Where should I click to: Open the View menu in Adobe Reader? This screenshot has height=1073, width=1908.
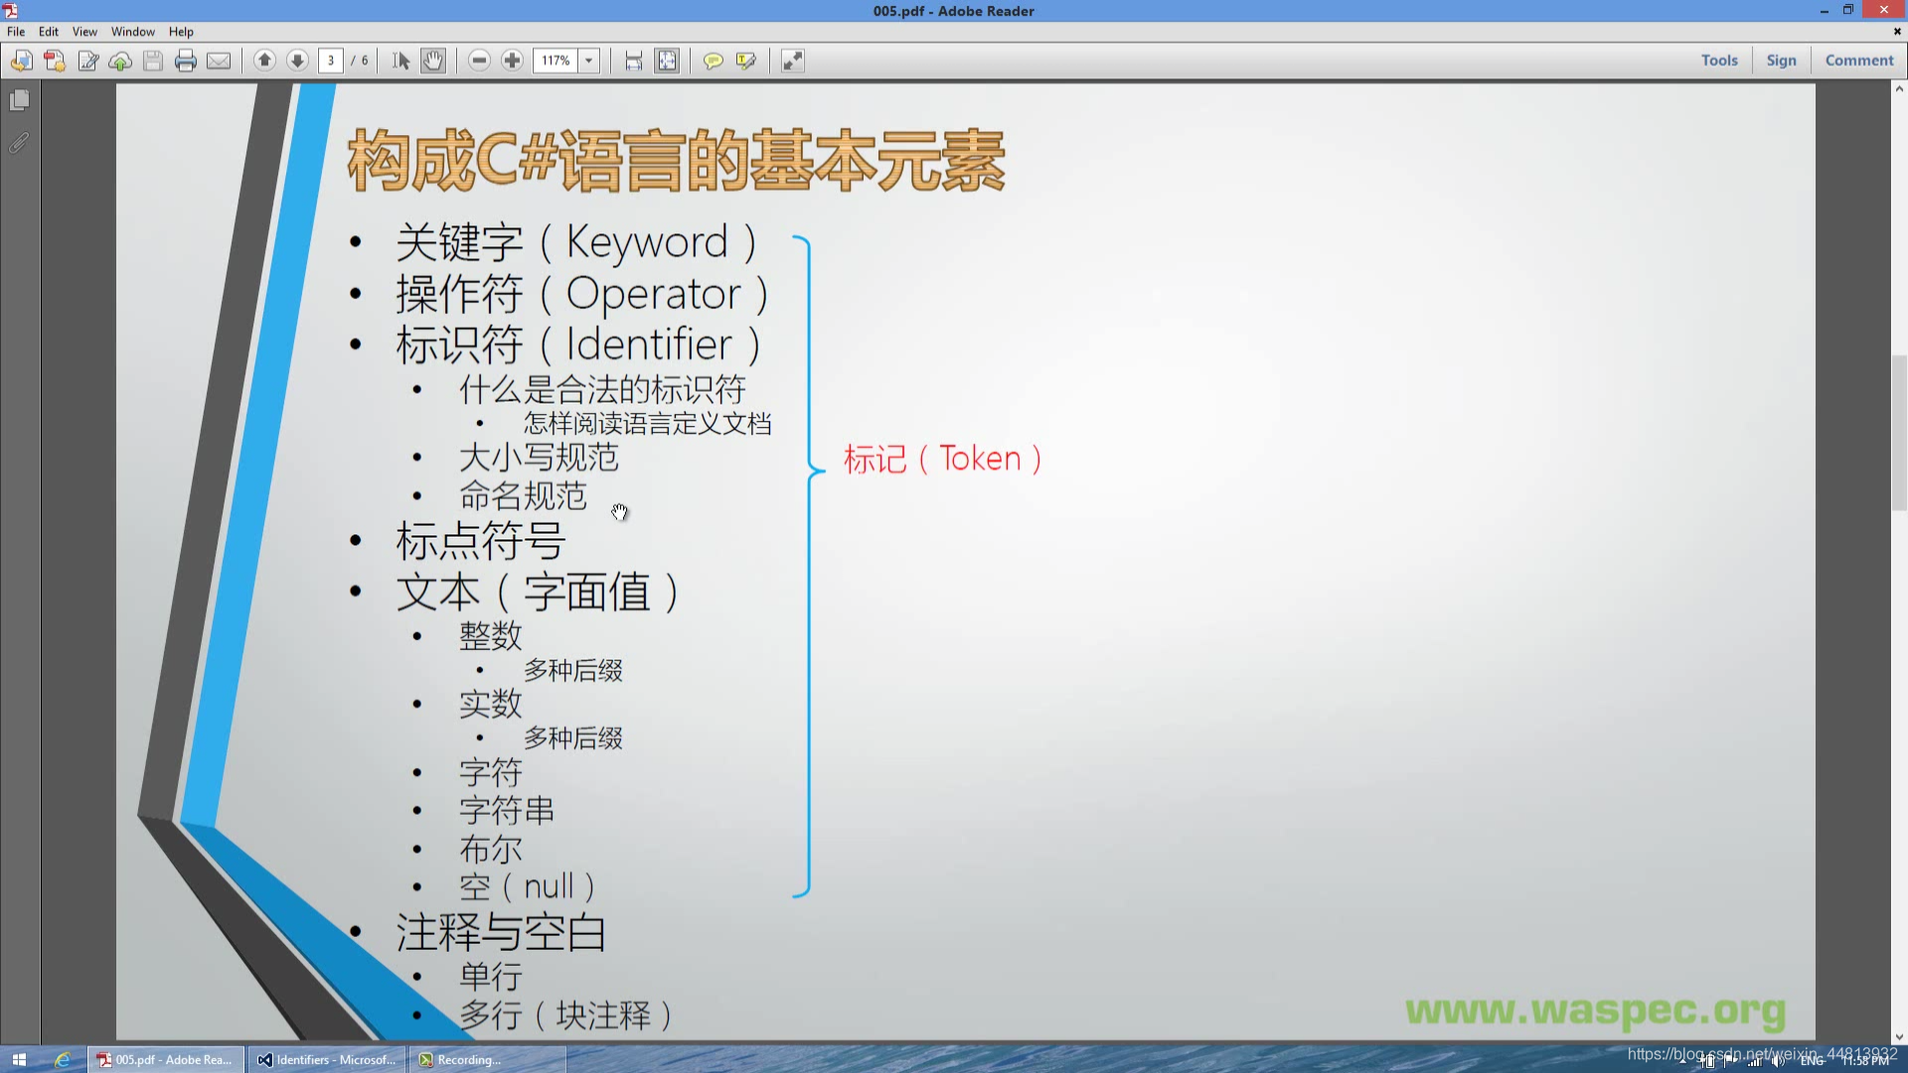82,30
